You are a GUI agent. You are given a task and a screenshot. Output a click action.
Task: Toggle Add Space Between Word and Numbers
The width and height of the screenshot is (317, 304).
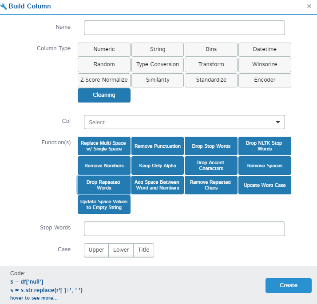point(158,185)
